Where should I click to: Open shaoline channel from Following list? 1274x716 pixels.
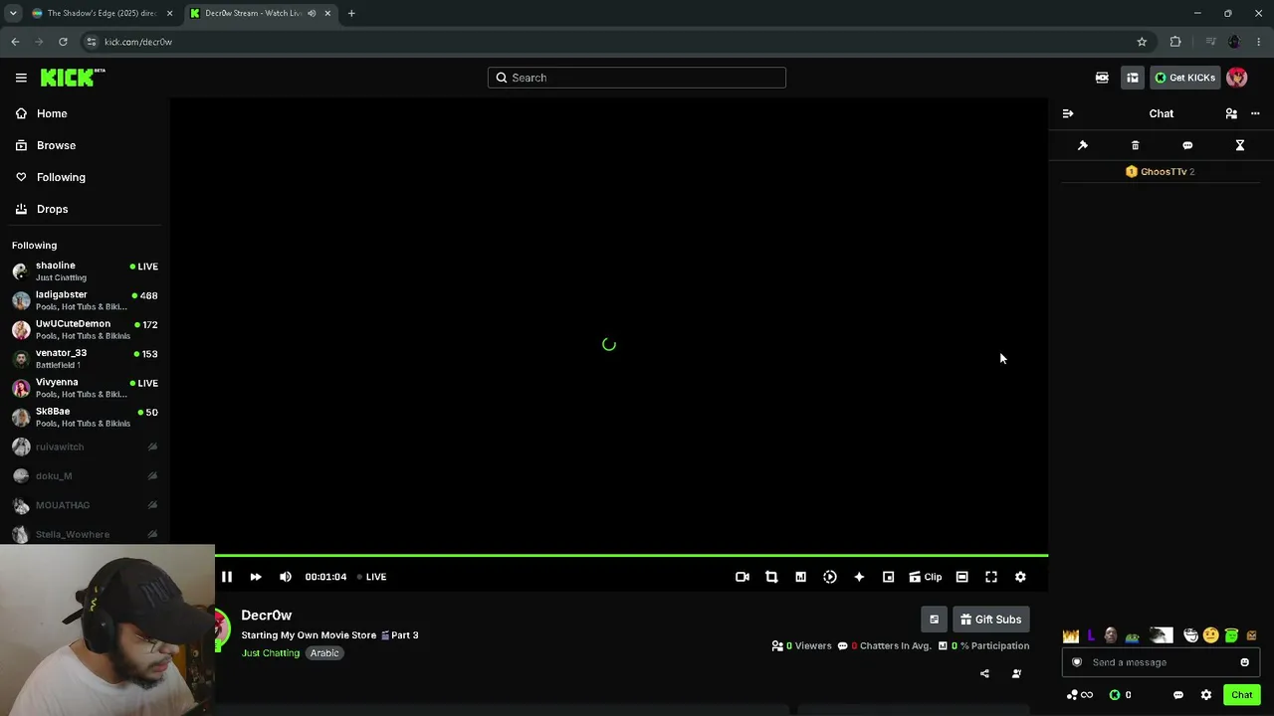click(x=85, y=271)
